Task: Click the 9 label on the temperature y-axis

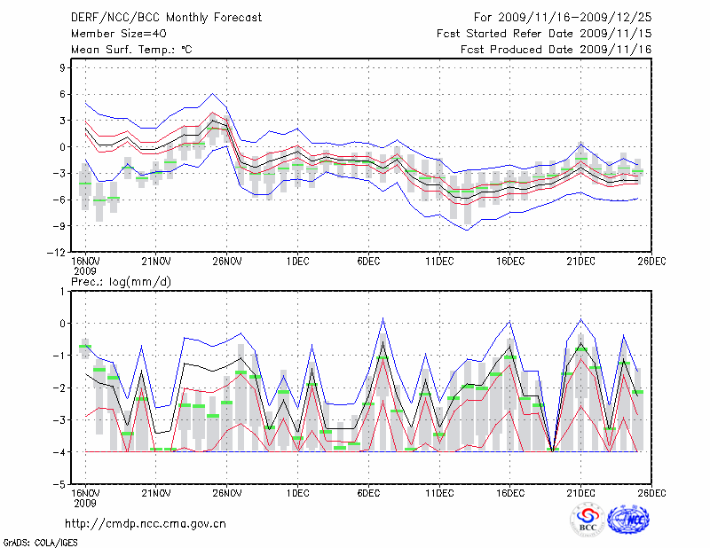Action: coord(63,67)
